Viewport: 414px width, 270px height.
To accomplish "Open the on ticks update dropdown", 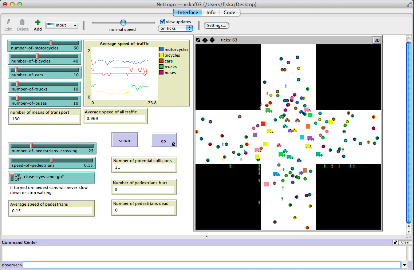I will (176, 28).
